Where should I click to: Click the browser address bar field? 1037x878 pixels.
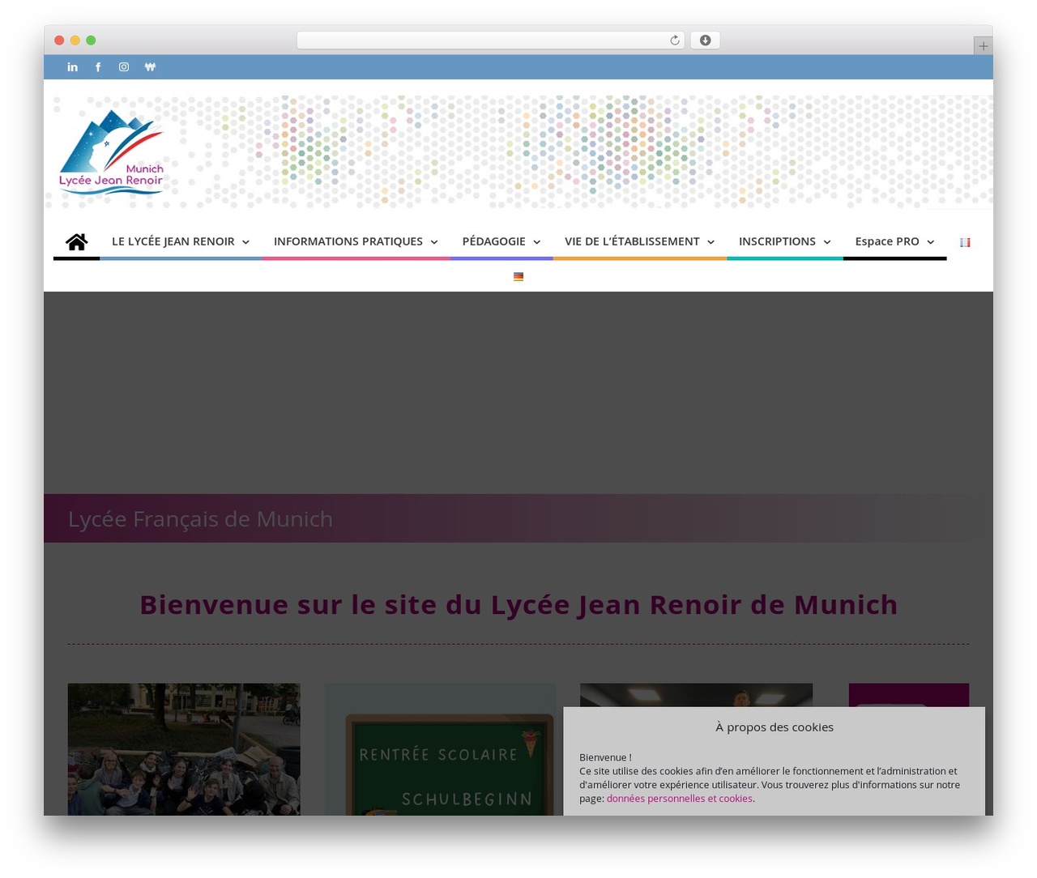click(x=491, y=40)
